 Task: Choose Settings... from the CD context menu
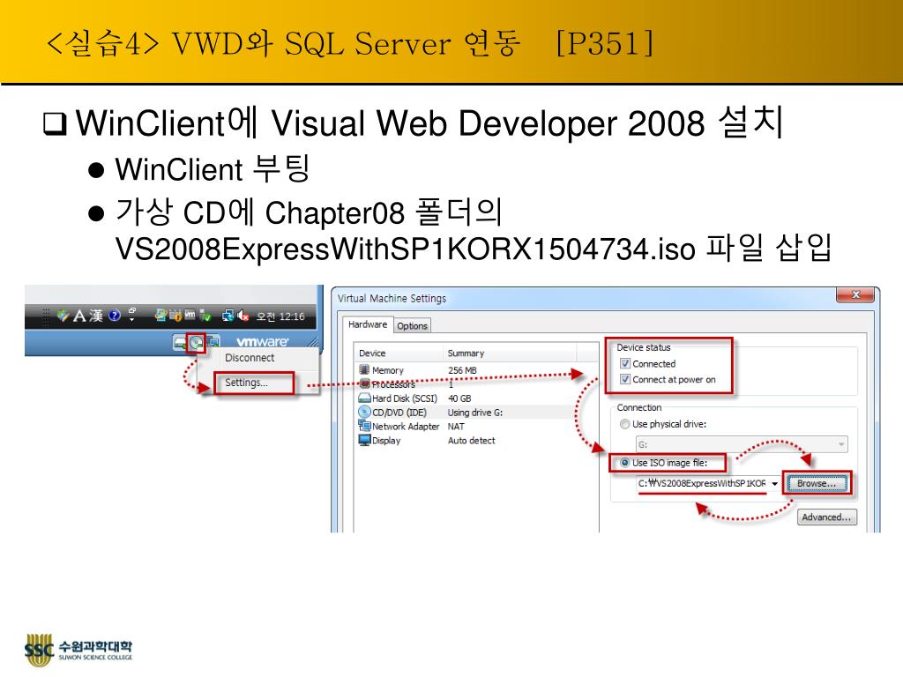(x=247, y=383)
